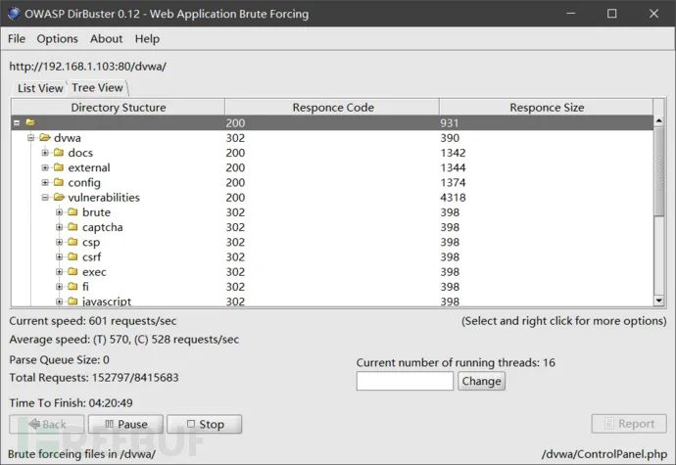Click the vertical scrollbar thumb
Viewport: 676px width, 465px height.
[658, 170]
